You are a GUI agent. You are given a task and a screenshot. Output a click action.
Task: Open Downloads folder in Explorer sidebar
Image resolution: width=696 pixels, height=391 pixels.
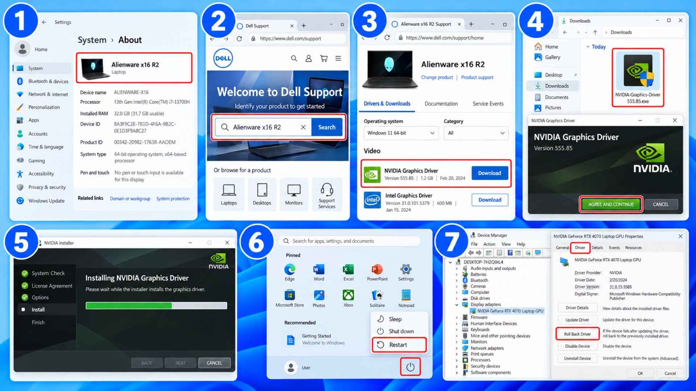tap(552, 86)
